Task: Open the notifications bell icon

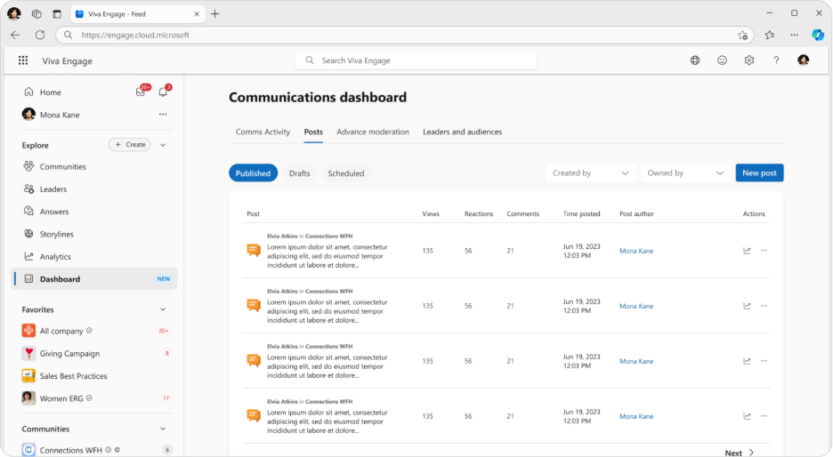Action: (163, 92)
